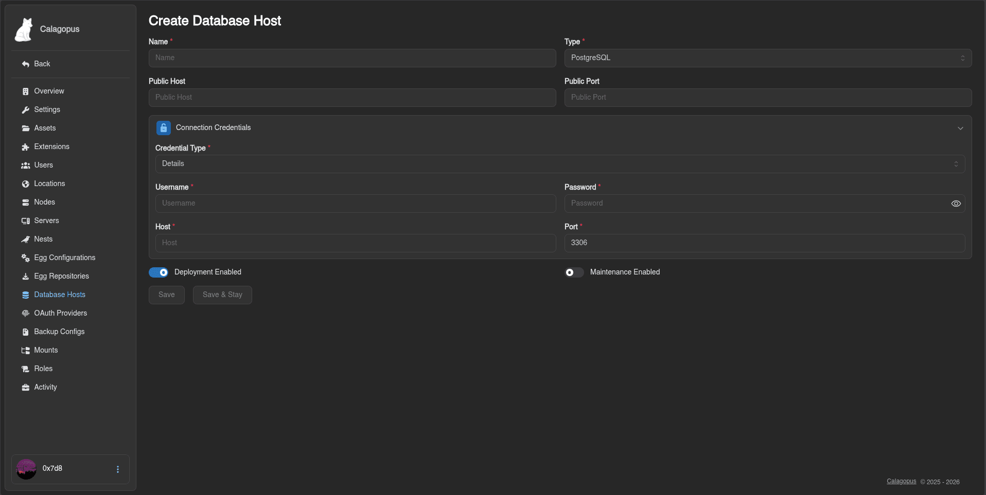
Task: Open the Activity sidebar item
Action: [45, 388]
